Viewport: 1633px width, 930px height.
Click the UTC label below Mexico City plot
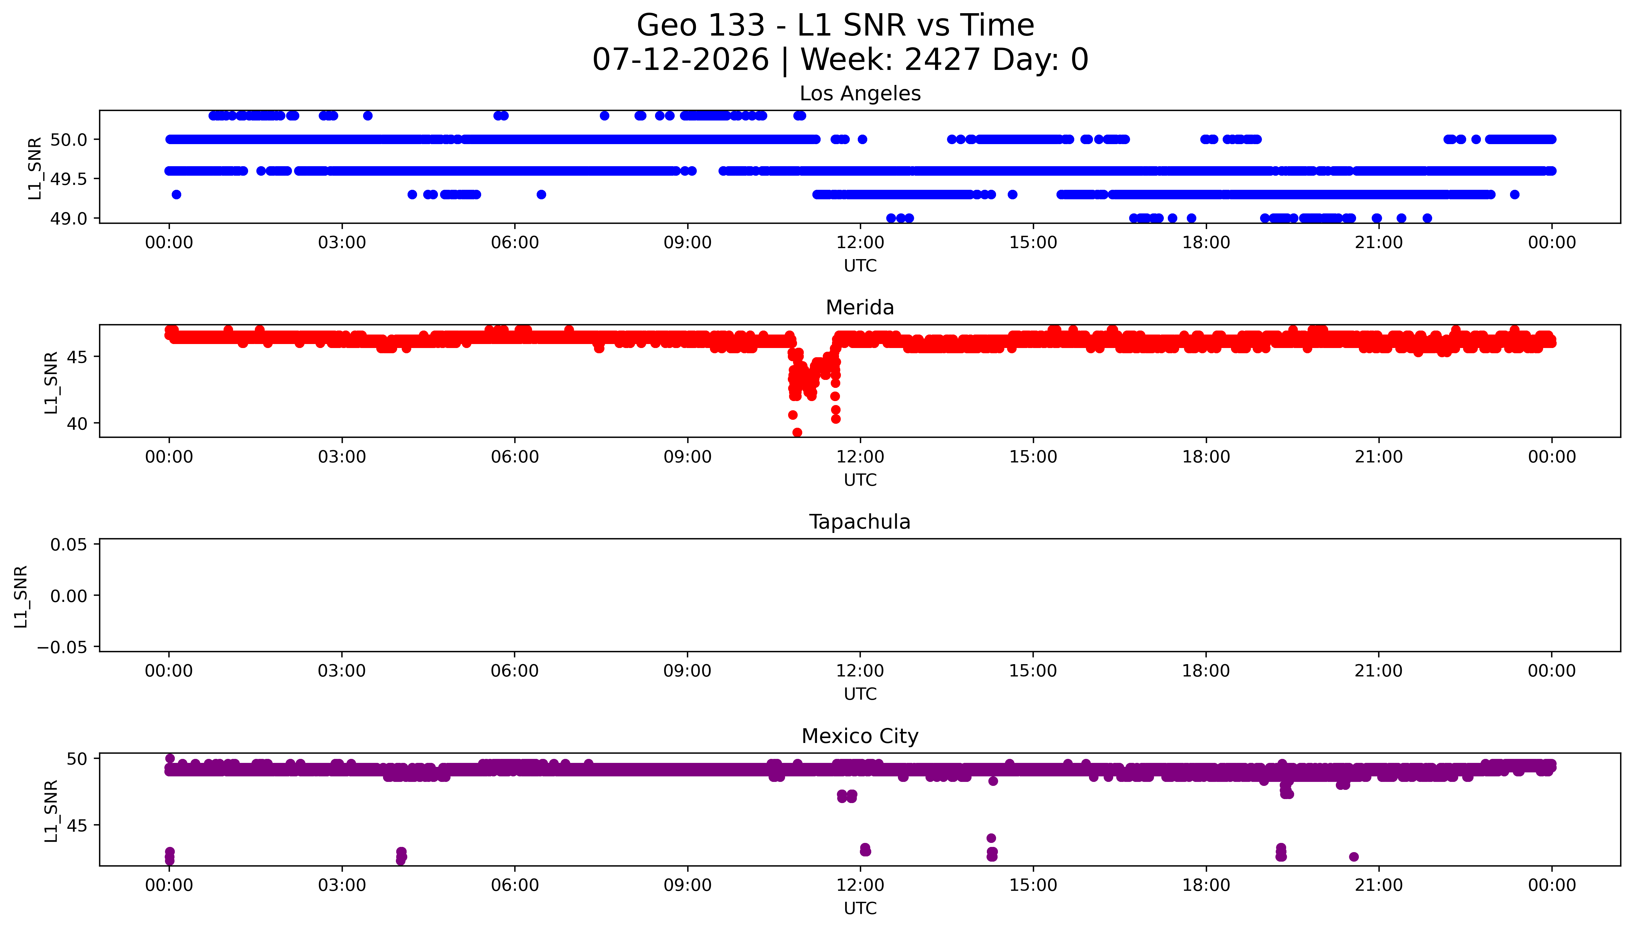(x=860, y=908)
